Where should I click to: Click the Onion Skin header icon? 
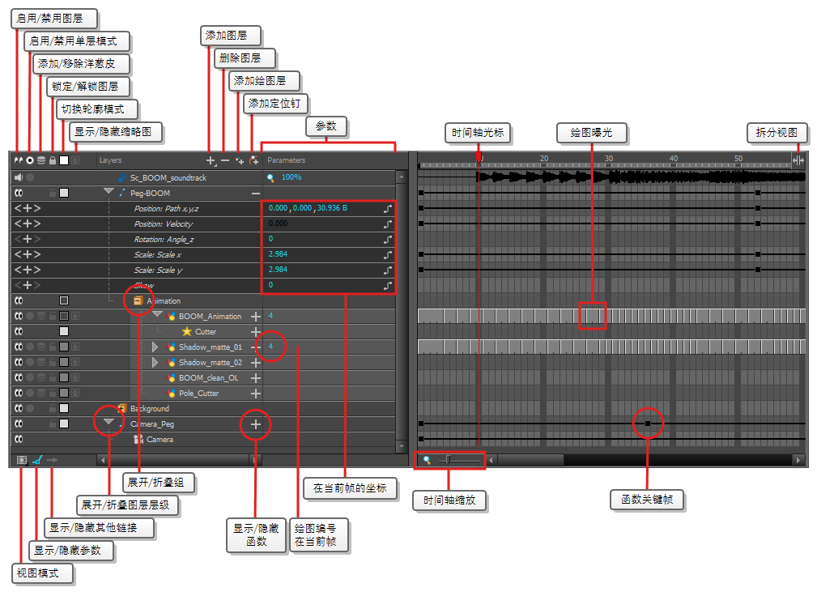[x=41, y=160]
